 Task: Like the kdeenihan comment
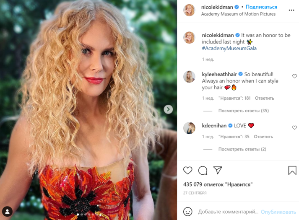pyautogui.click(x=295, y=128)
